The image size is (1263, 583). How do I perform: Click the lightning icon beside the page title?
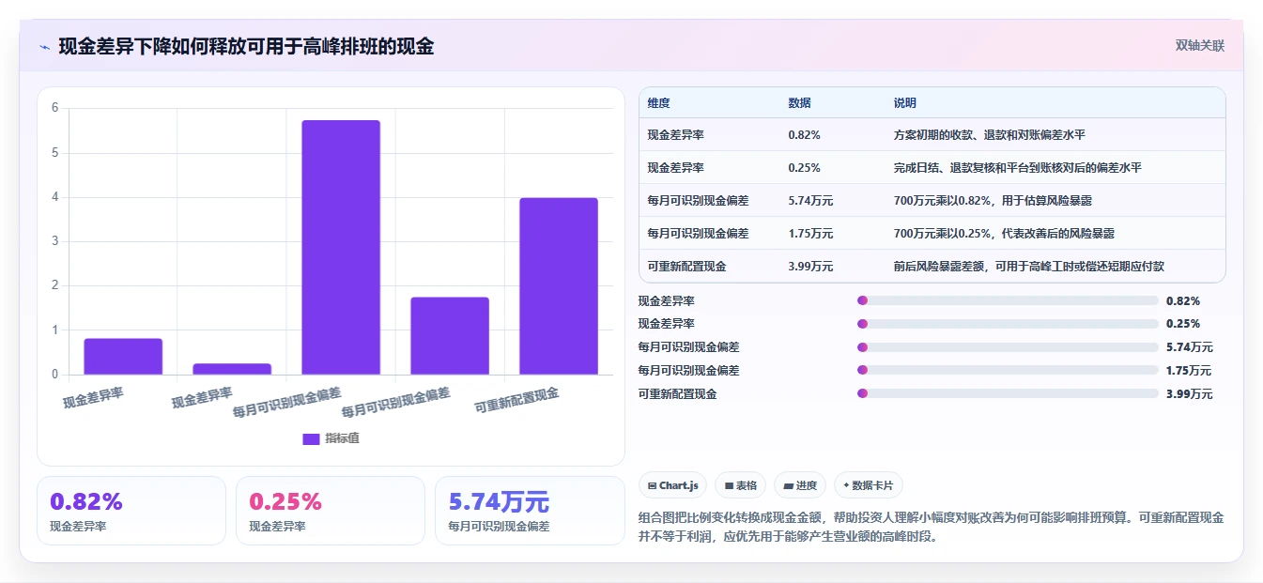45,47
